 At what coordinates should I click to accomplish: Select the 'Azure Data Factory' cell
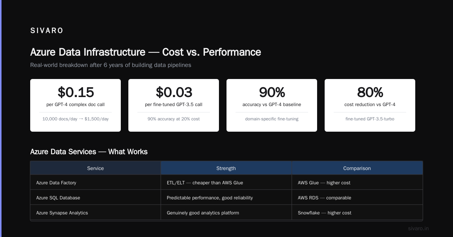coord(96,182)
